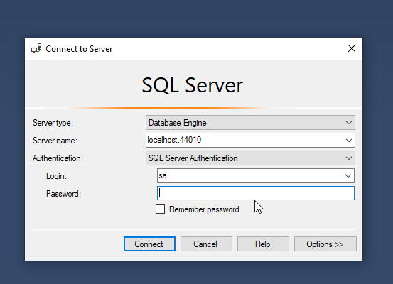Open the Login dropdown arrow
Screen dimensions: 393x284
(x=348, y=176)
